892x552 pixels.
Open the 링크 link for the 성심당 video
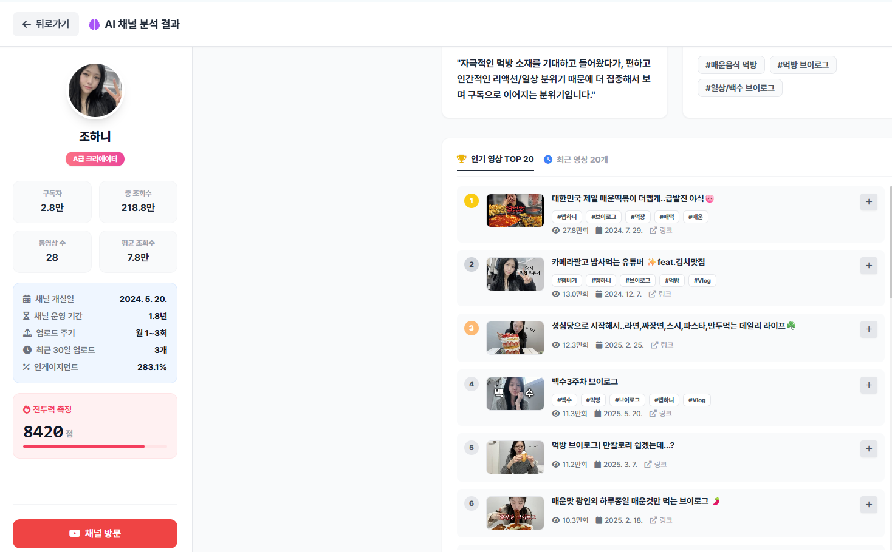[662, 345]
